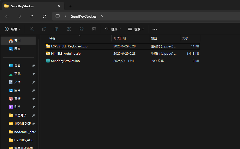Viewport: 240px width, 149px height.
Task: Expand chevron after SendKeyStrokes breadcrumb
Action: [x=102, y=16]
